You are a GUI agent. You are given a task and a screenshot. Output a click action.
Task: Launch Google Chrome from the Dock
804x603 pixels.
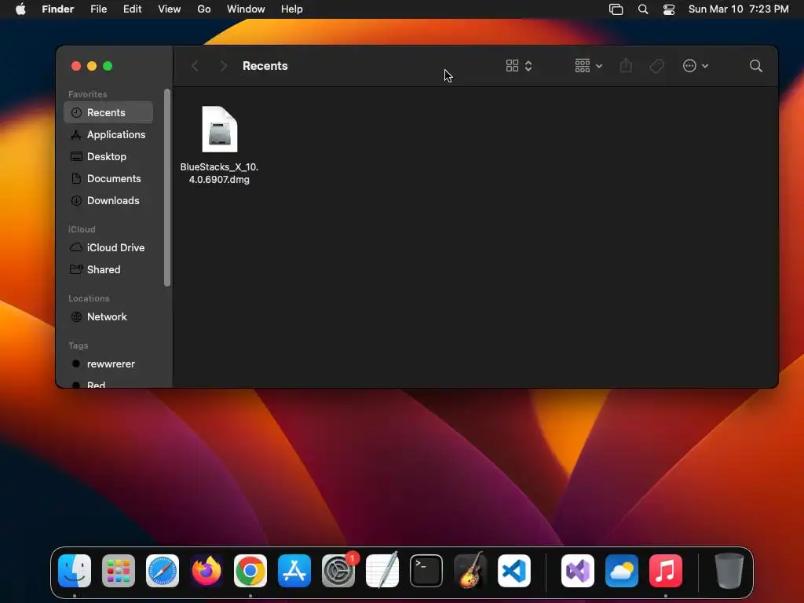[250, 571]
